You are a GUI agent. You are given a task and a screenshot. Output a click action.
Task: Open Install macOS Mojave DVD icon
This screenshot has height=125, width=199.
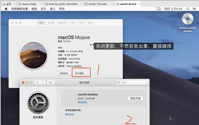tap(187, 19)
